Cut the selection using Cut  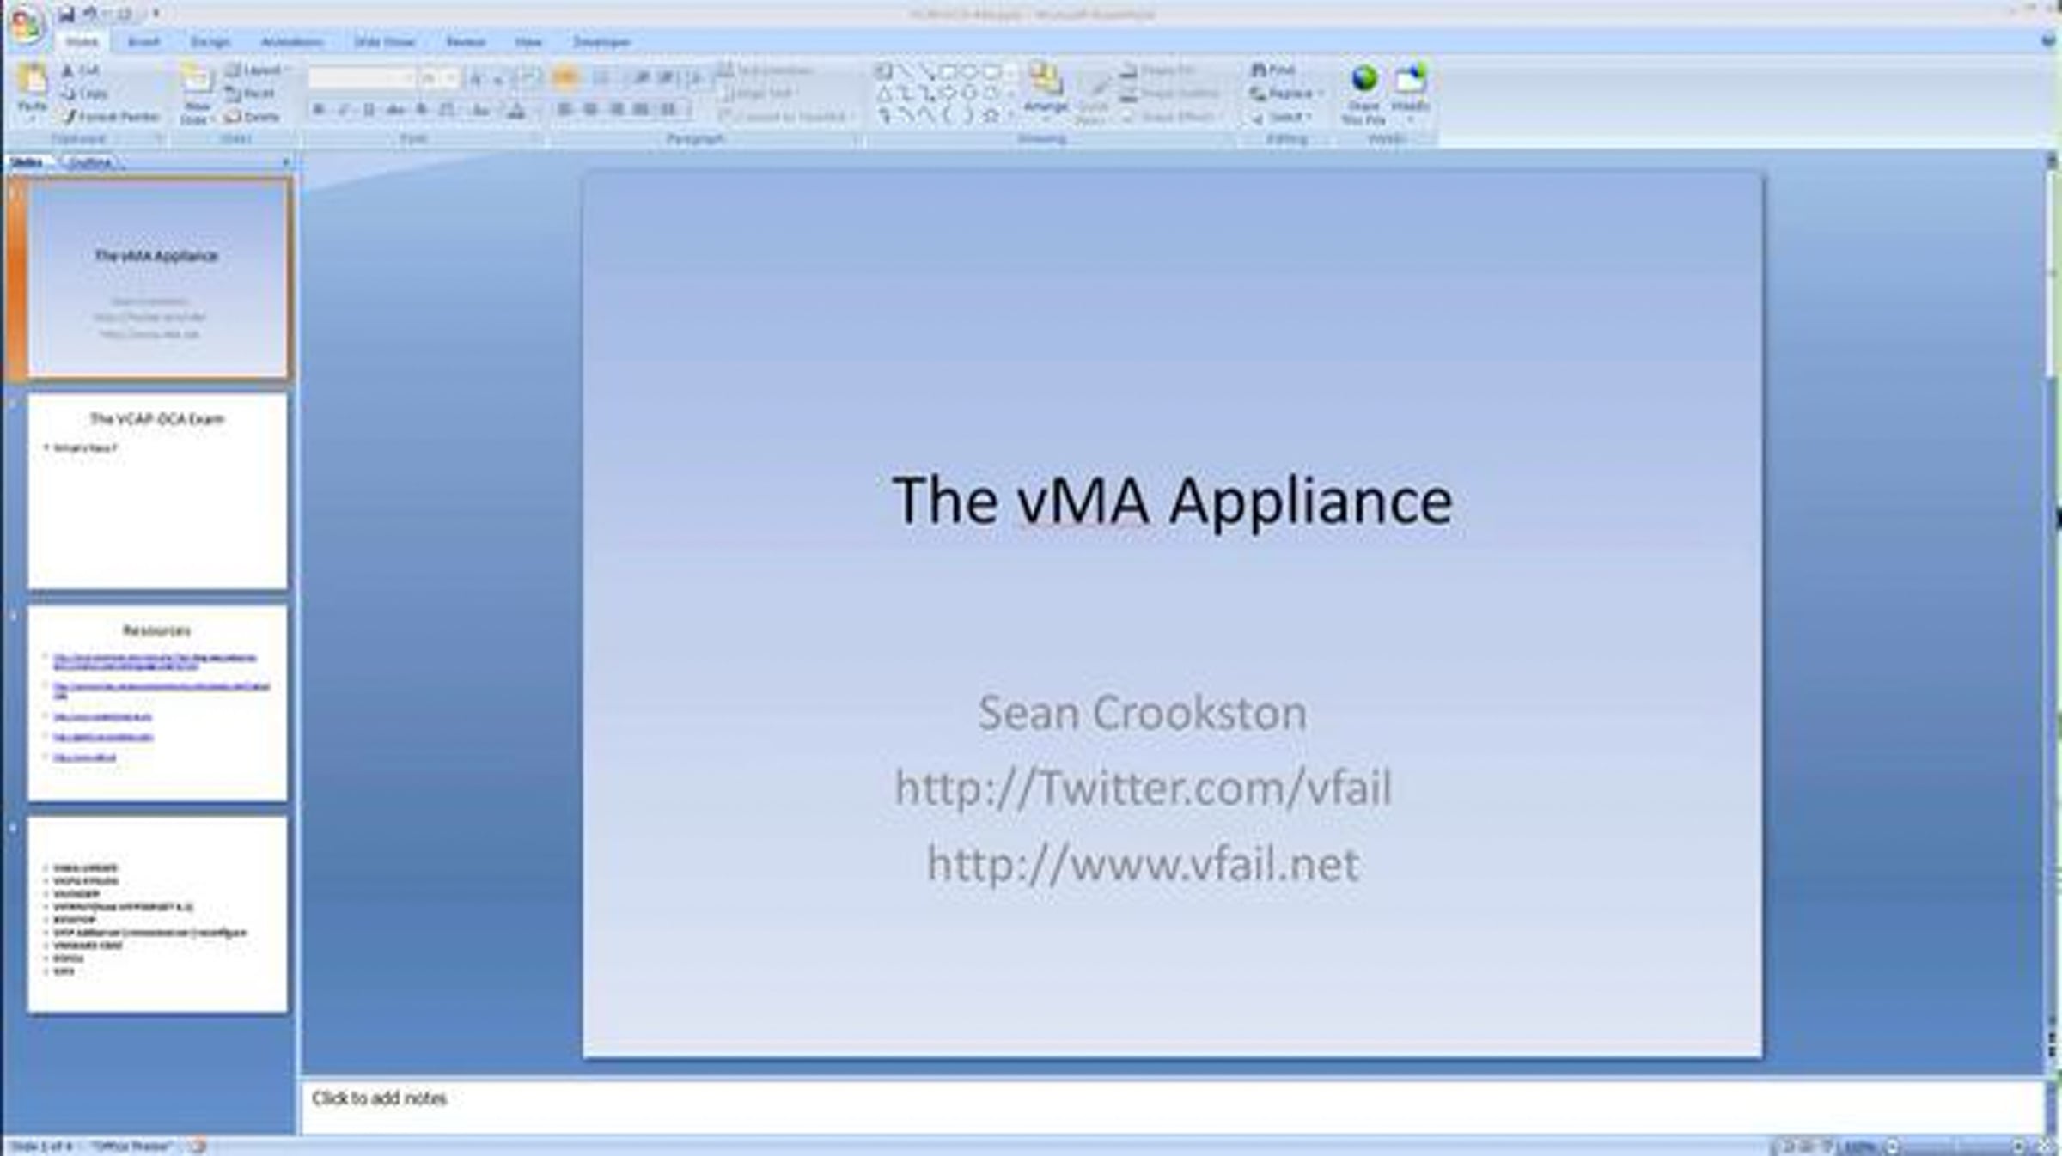(x=80, y=70)
